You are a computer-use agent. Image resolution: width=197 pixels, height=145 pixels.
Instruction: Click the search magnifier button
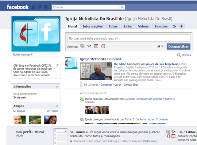point(122,7)
